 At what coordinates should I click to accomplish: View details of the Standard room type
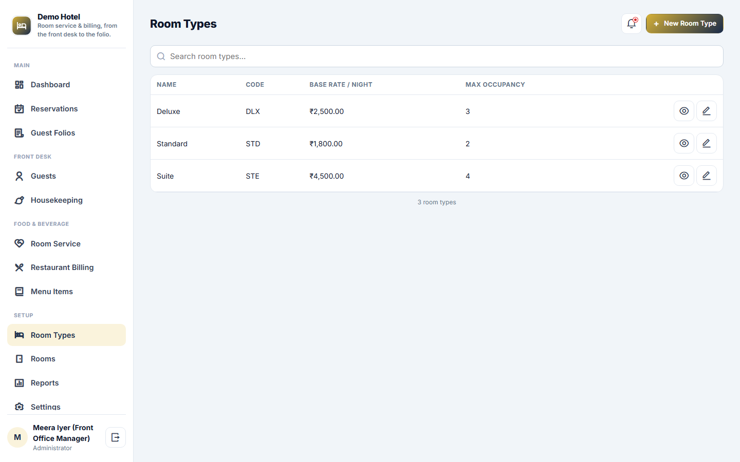[684, 143]
